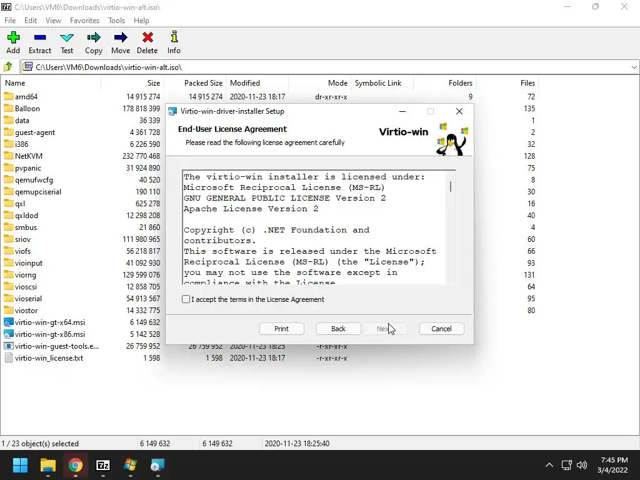640x480 pixels.
Task: Select the NetKVM folder icon
Action: pyautogui.click(x=9, y=156)
